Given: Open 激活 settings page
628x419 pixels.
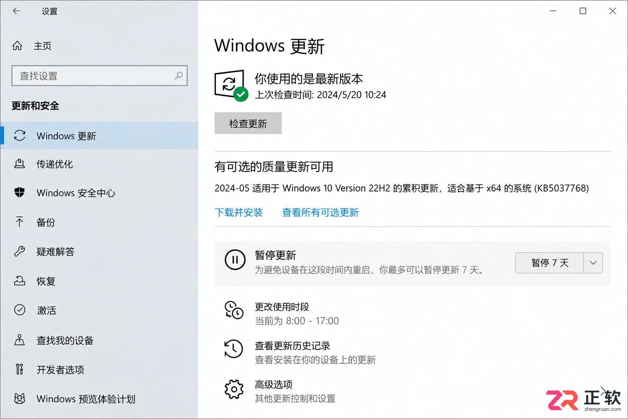Looking at the screenshot, I should tap(99, 310).
